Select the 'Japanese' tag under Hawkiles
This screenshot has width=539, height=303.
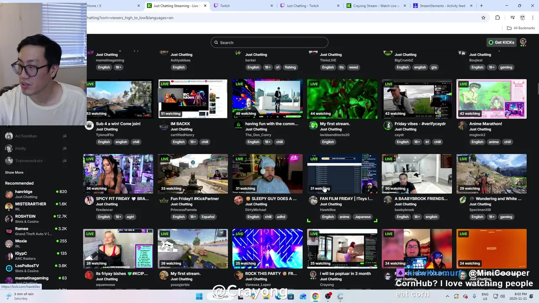point(363,217)
